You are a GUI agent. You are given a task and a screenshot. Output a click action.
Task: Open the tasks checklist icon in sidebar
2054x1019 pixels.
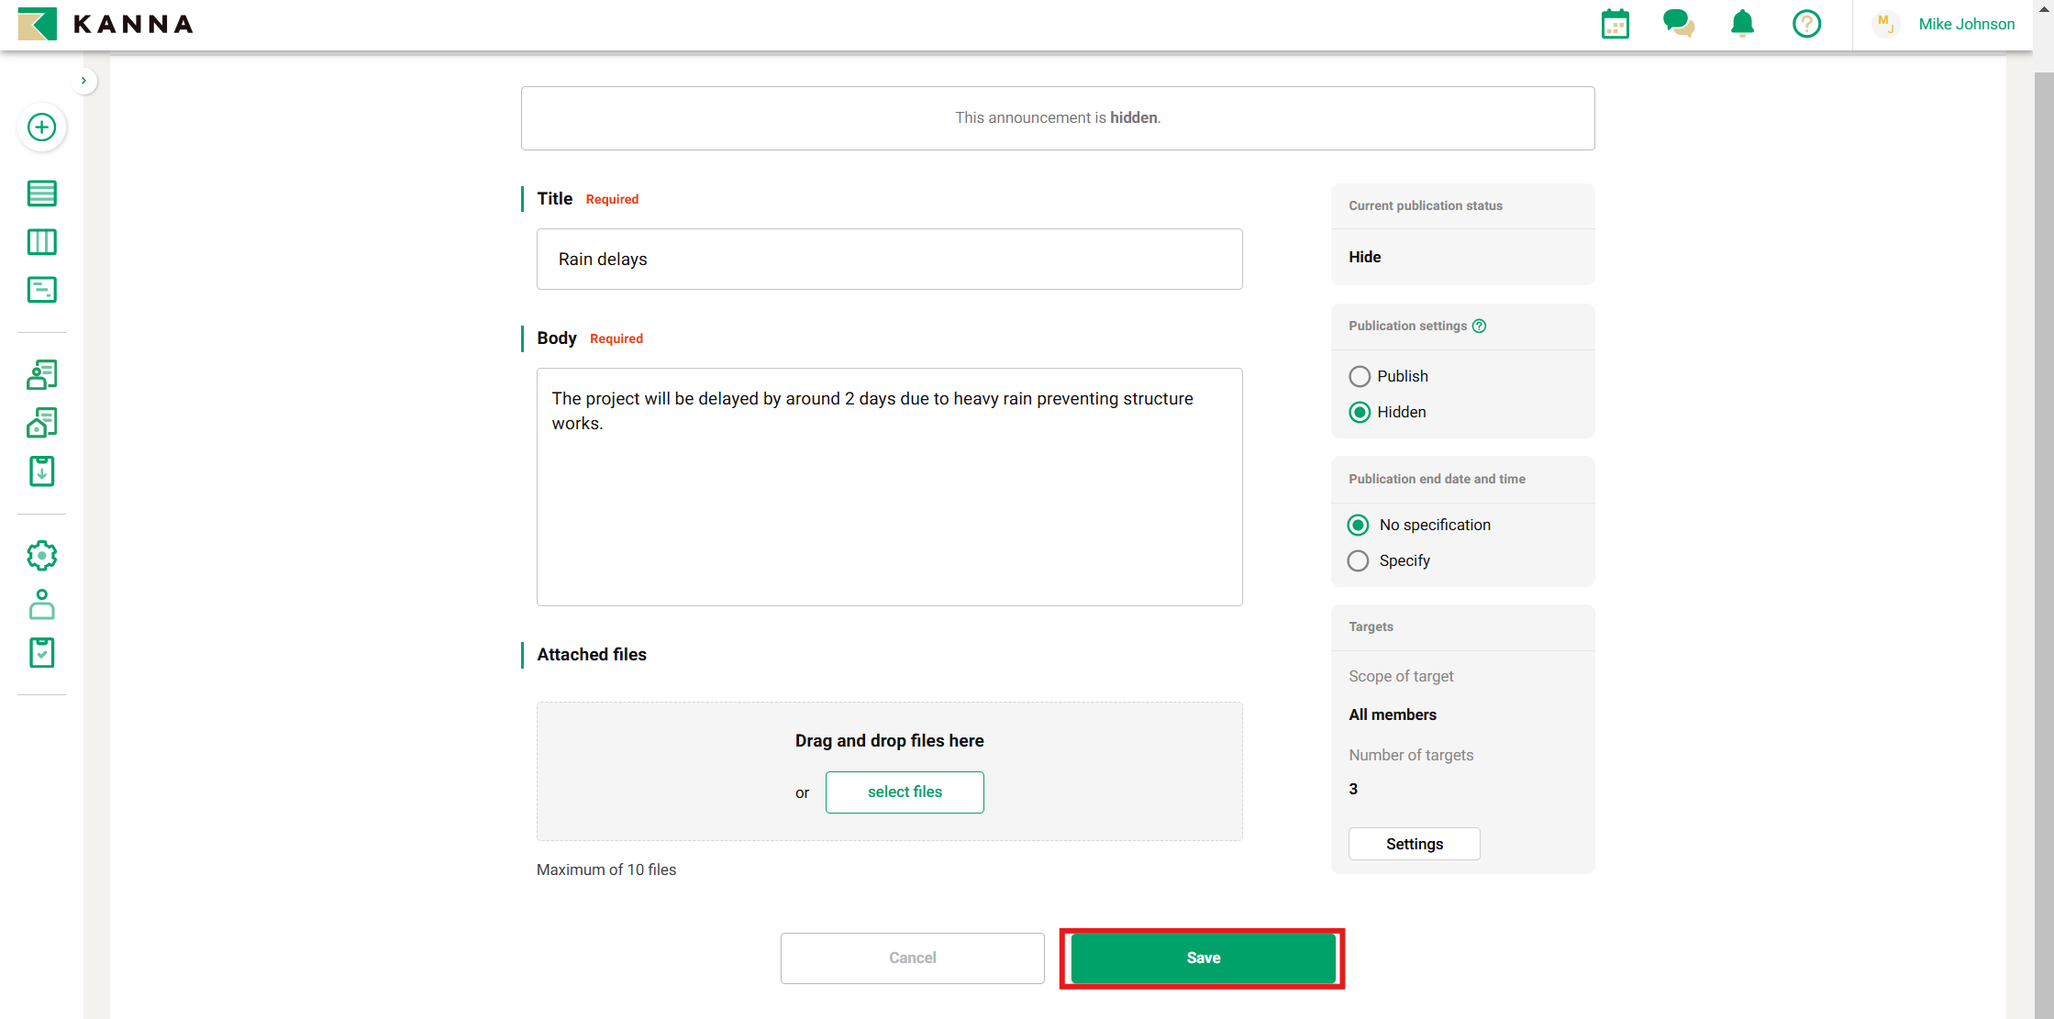41,652
